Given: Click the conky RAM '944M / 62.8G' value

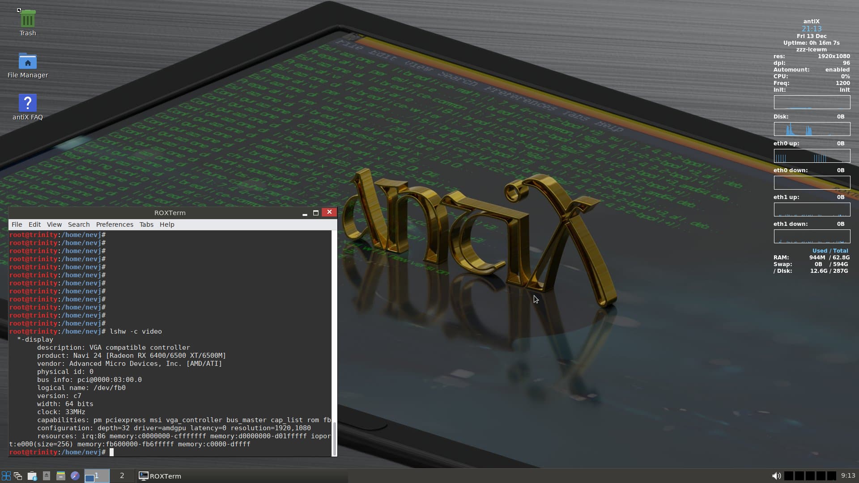Looking at the screenshot, I should pos(829,258).
